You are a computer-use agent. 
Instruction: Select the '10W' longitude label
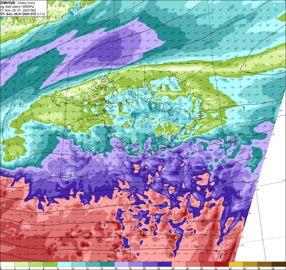click(244, 109)
